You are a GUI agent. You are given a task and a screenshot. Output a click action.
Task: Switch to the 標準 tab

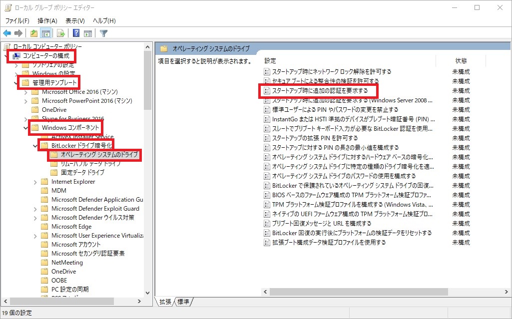click(183, 302)
